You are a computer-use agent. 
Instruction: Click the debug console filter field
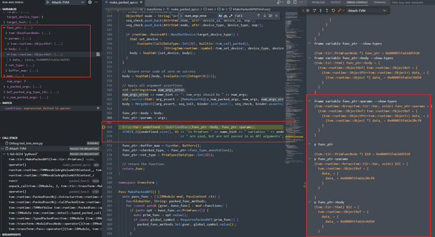click(412, 3)
